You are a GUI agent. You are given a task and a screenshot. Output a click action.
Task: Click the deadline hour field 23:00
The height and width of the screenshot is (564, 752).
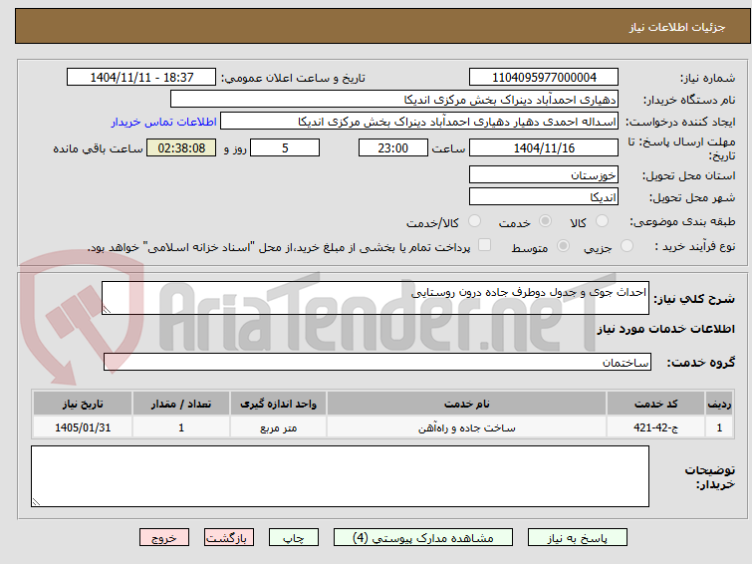393,147
